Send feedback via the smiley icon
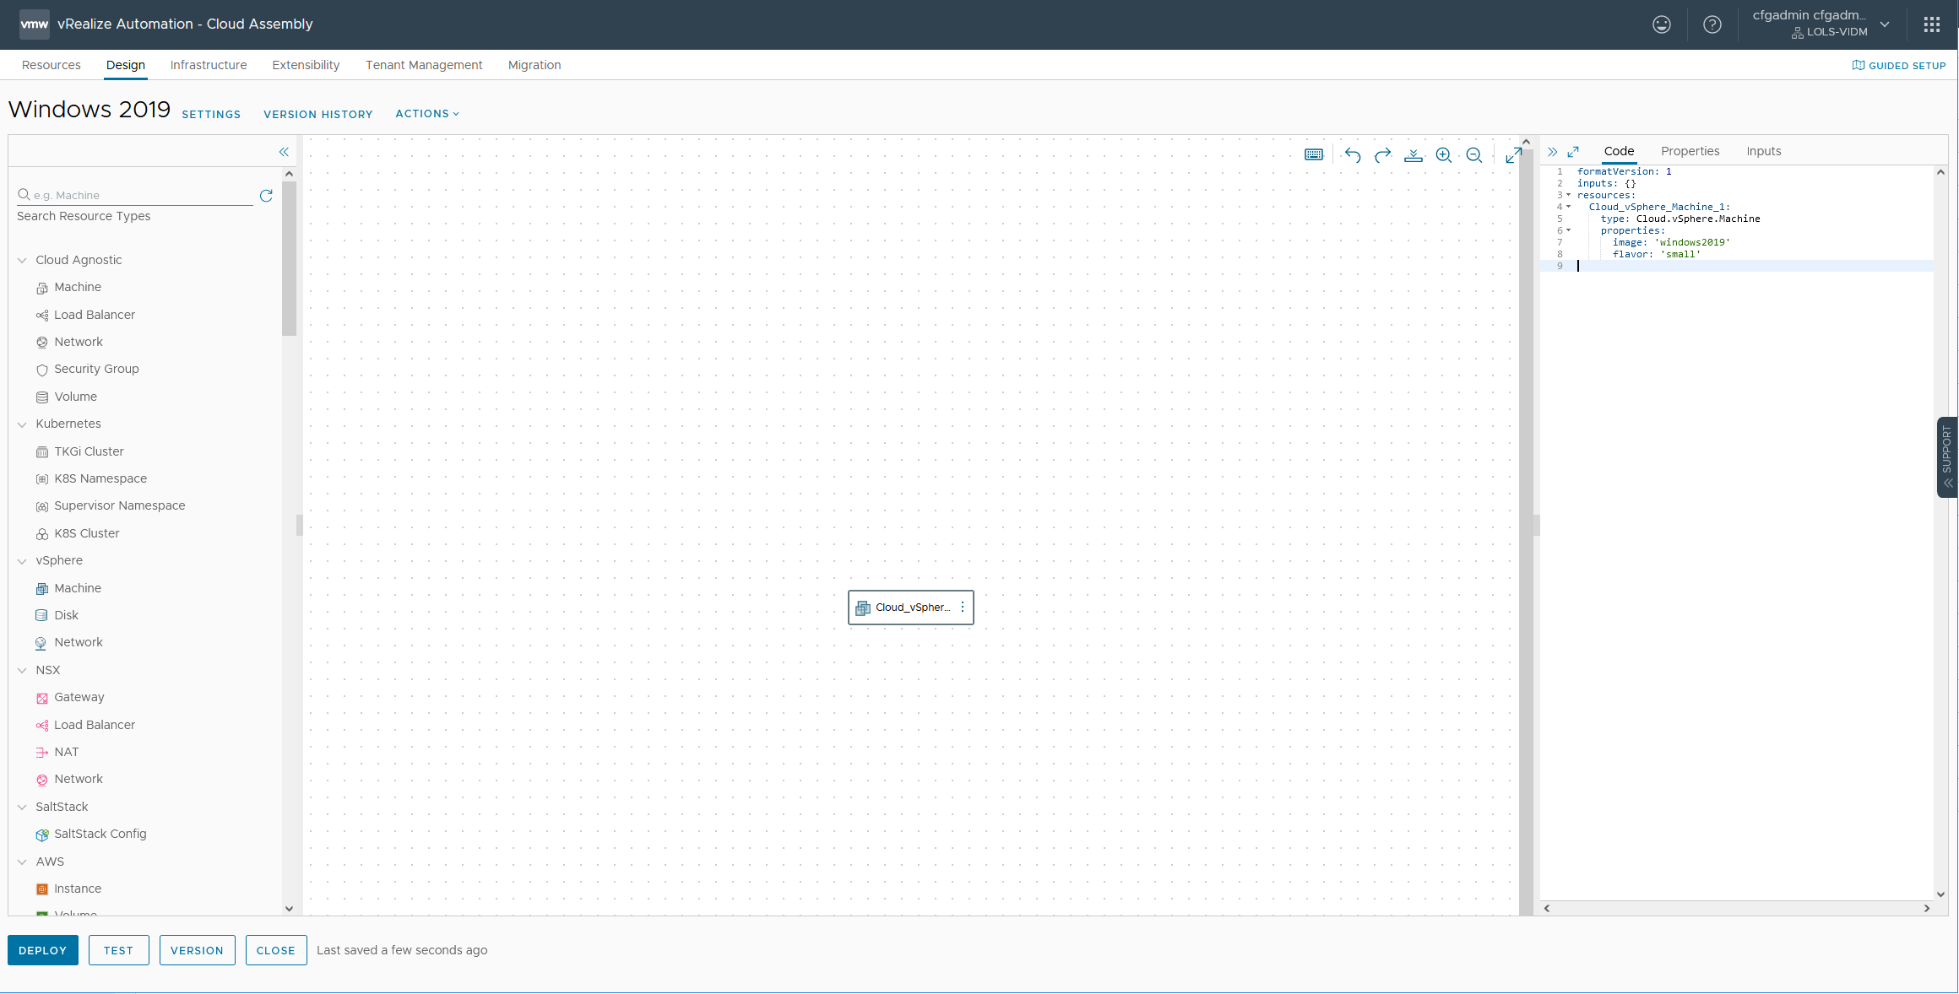 click(x=1662, y=24)
